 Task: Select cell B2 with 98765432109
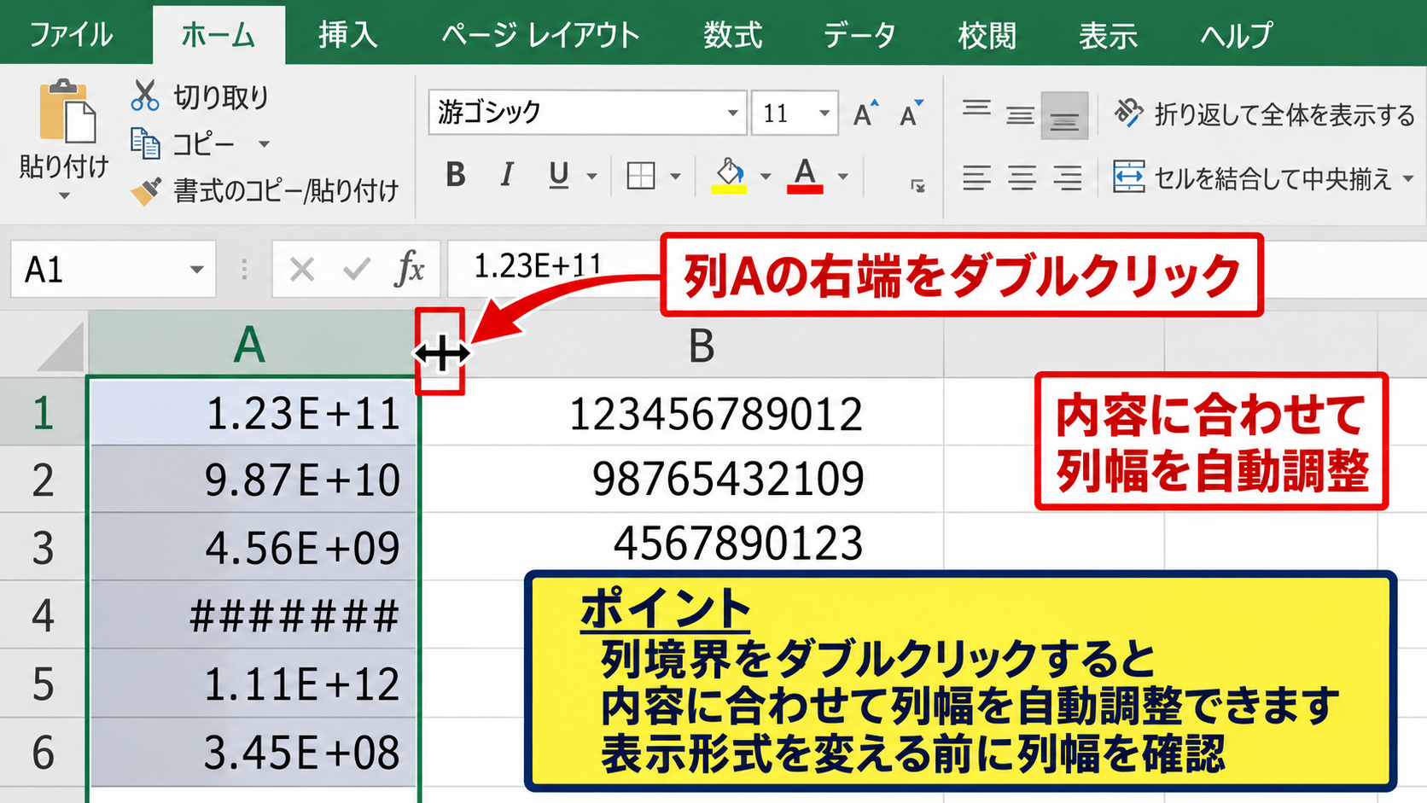[684, 479]
